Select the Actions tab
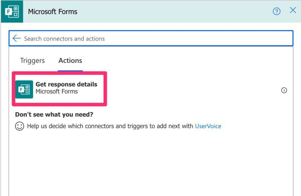This screenshot has width=301, height=196. (x=70, y=60)
